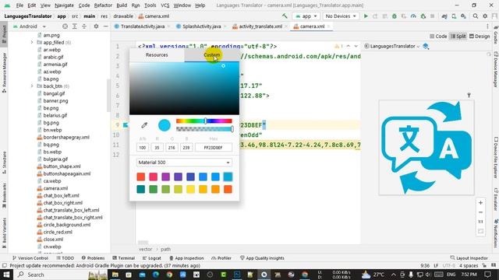
Task: Select the Custom tab in color picker
Action: [x=211, y=55]
